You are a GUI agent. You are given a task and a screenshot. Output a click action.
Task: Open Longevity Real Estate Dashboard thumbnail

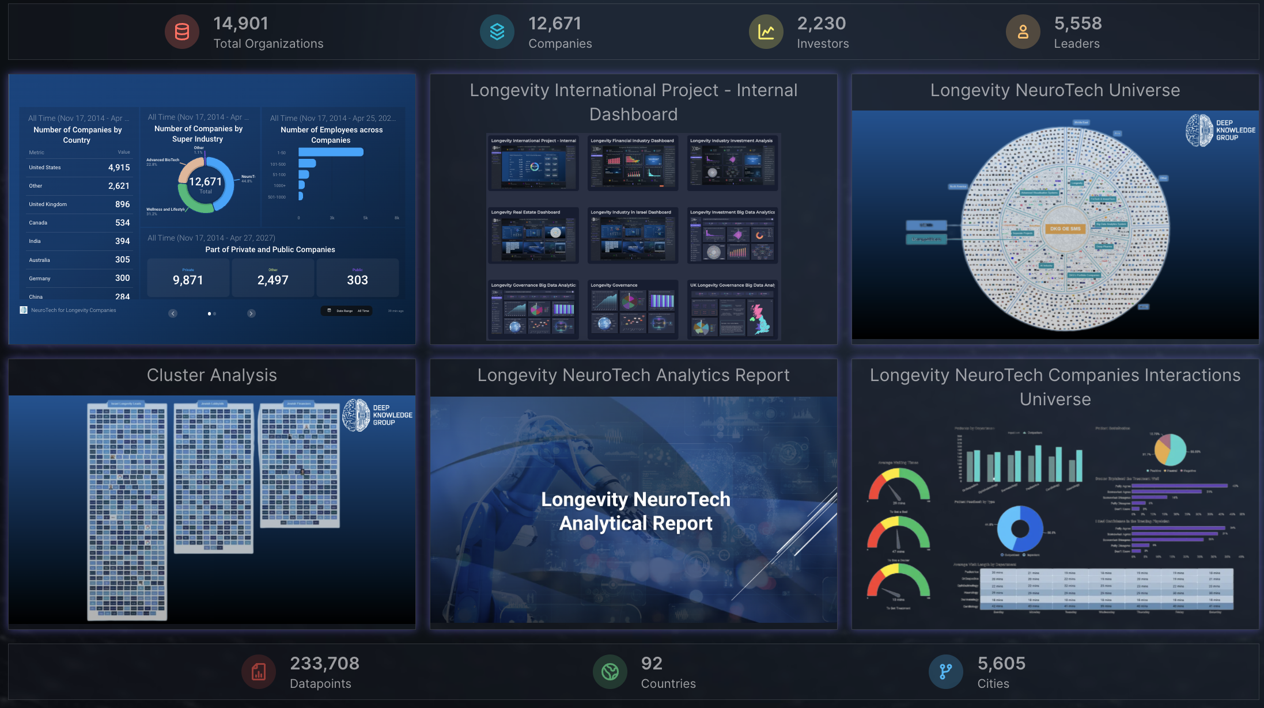point(533,235)
